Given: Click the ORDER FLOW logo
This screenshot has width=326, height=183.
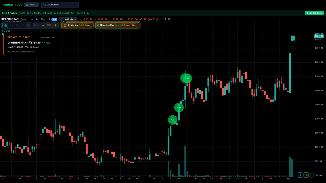Looking at the screenshot, I should [13, 5].
